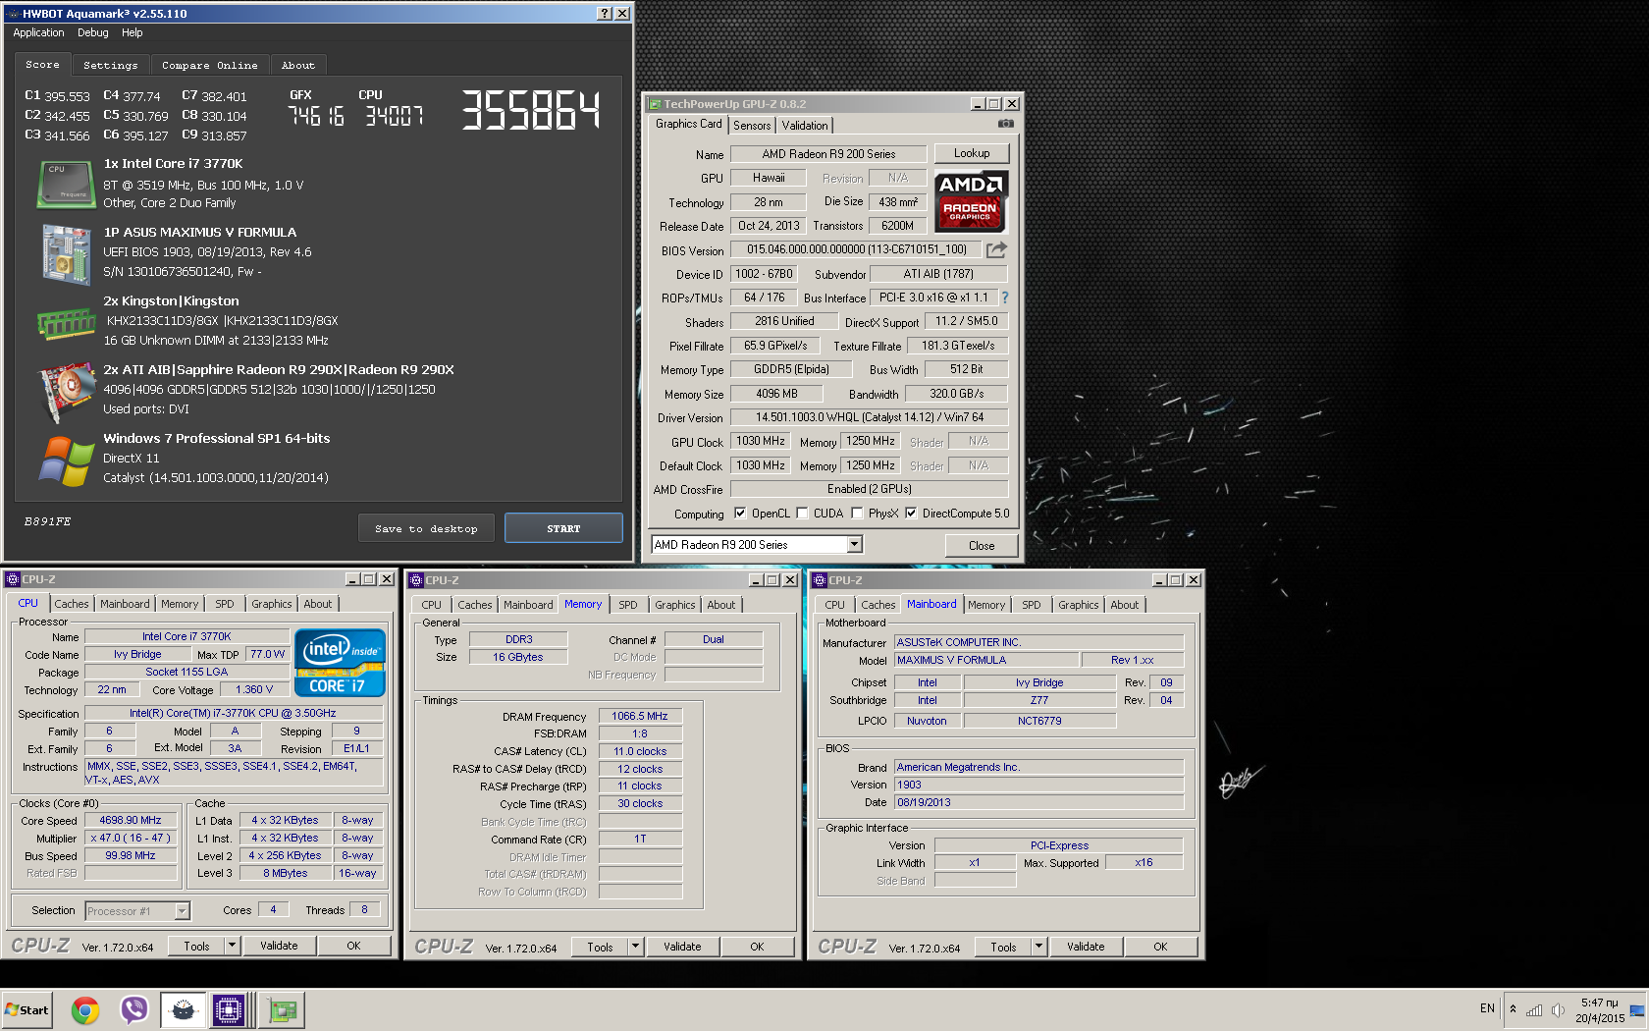Open the Debug menu in Aquamark

tap(93, 32)
